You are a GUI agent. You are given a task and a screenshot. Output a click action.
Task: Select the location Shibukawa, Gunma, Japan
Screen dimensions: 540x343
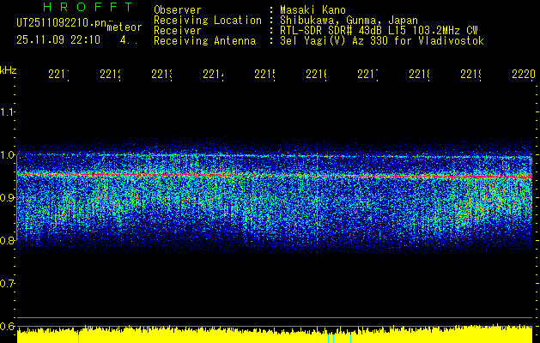(x=349, y=21)
